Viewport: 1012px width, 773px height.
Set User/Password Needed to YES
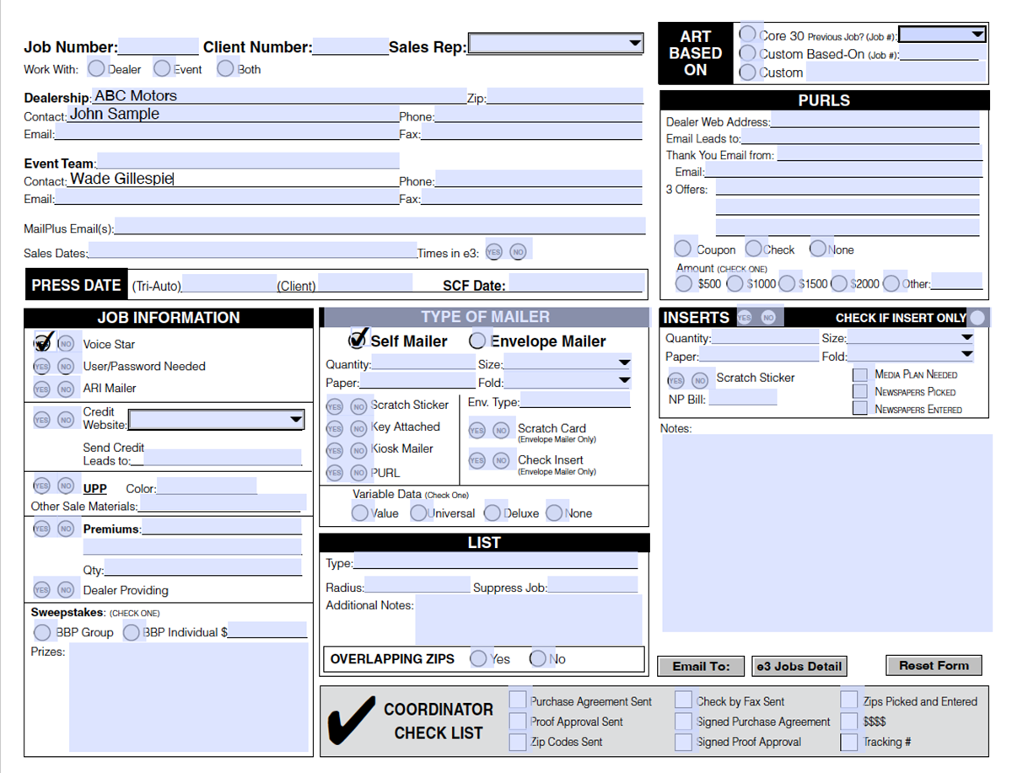[41, 366]
